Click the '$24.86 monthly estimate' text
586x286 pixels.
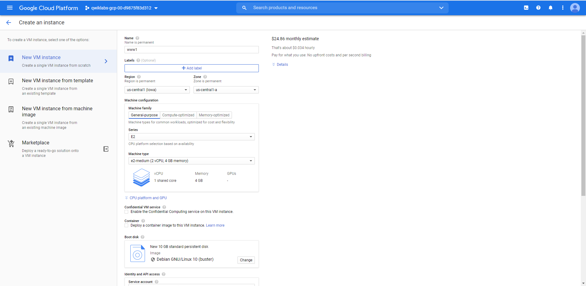[295, 39]
